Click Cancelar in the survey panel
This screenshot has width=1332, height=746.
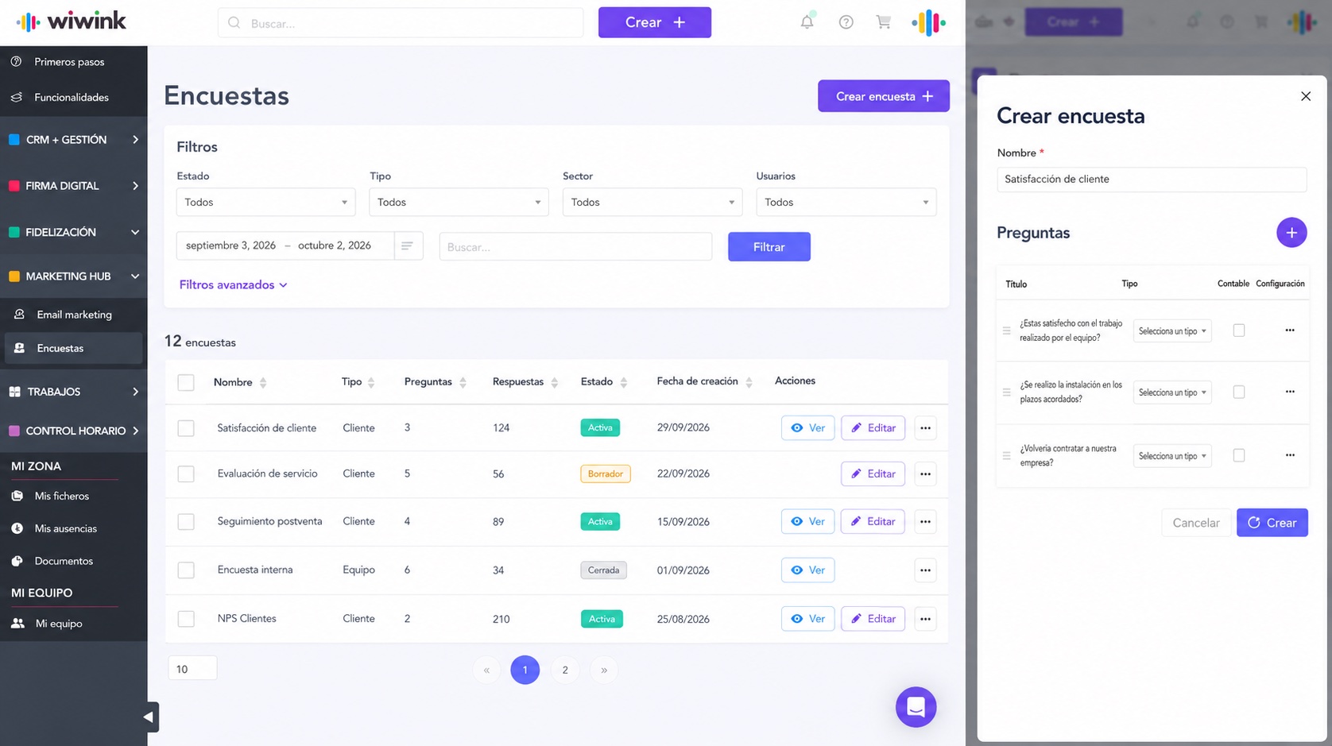(1195, 523)
